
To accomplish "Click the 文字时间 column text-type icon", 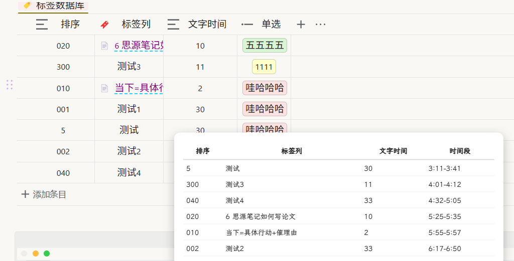I will tap(173, 24).
